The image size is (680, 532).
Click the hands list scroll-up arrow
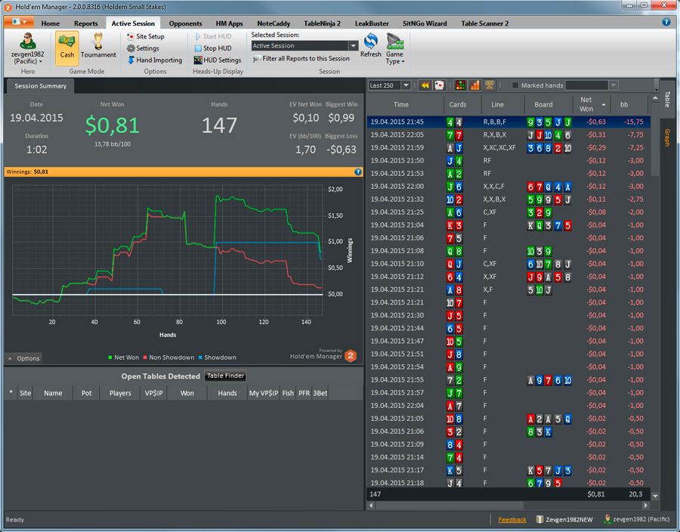(655, 99)
